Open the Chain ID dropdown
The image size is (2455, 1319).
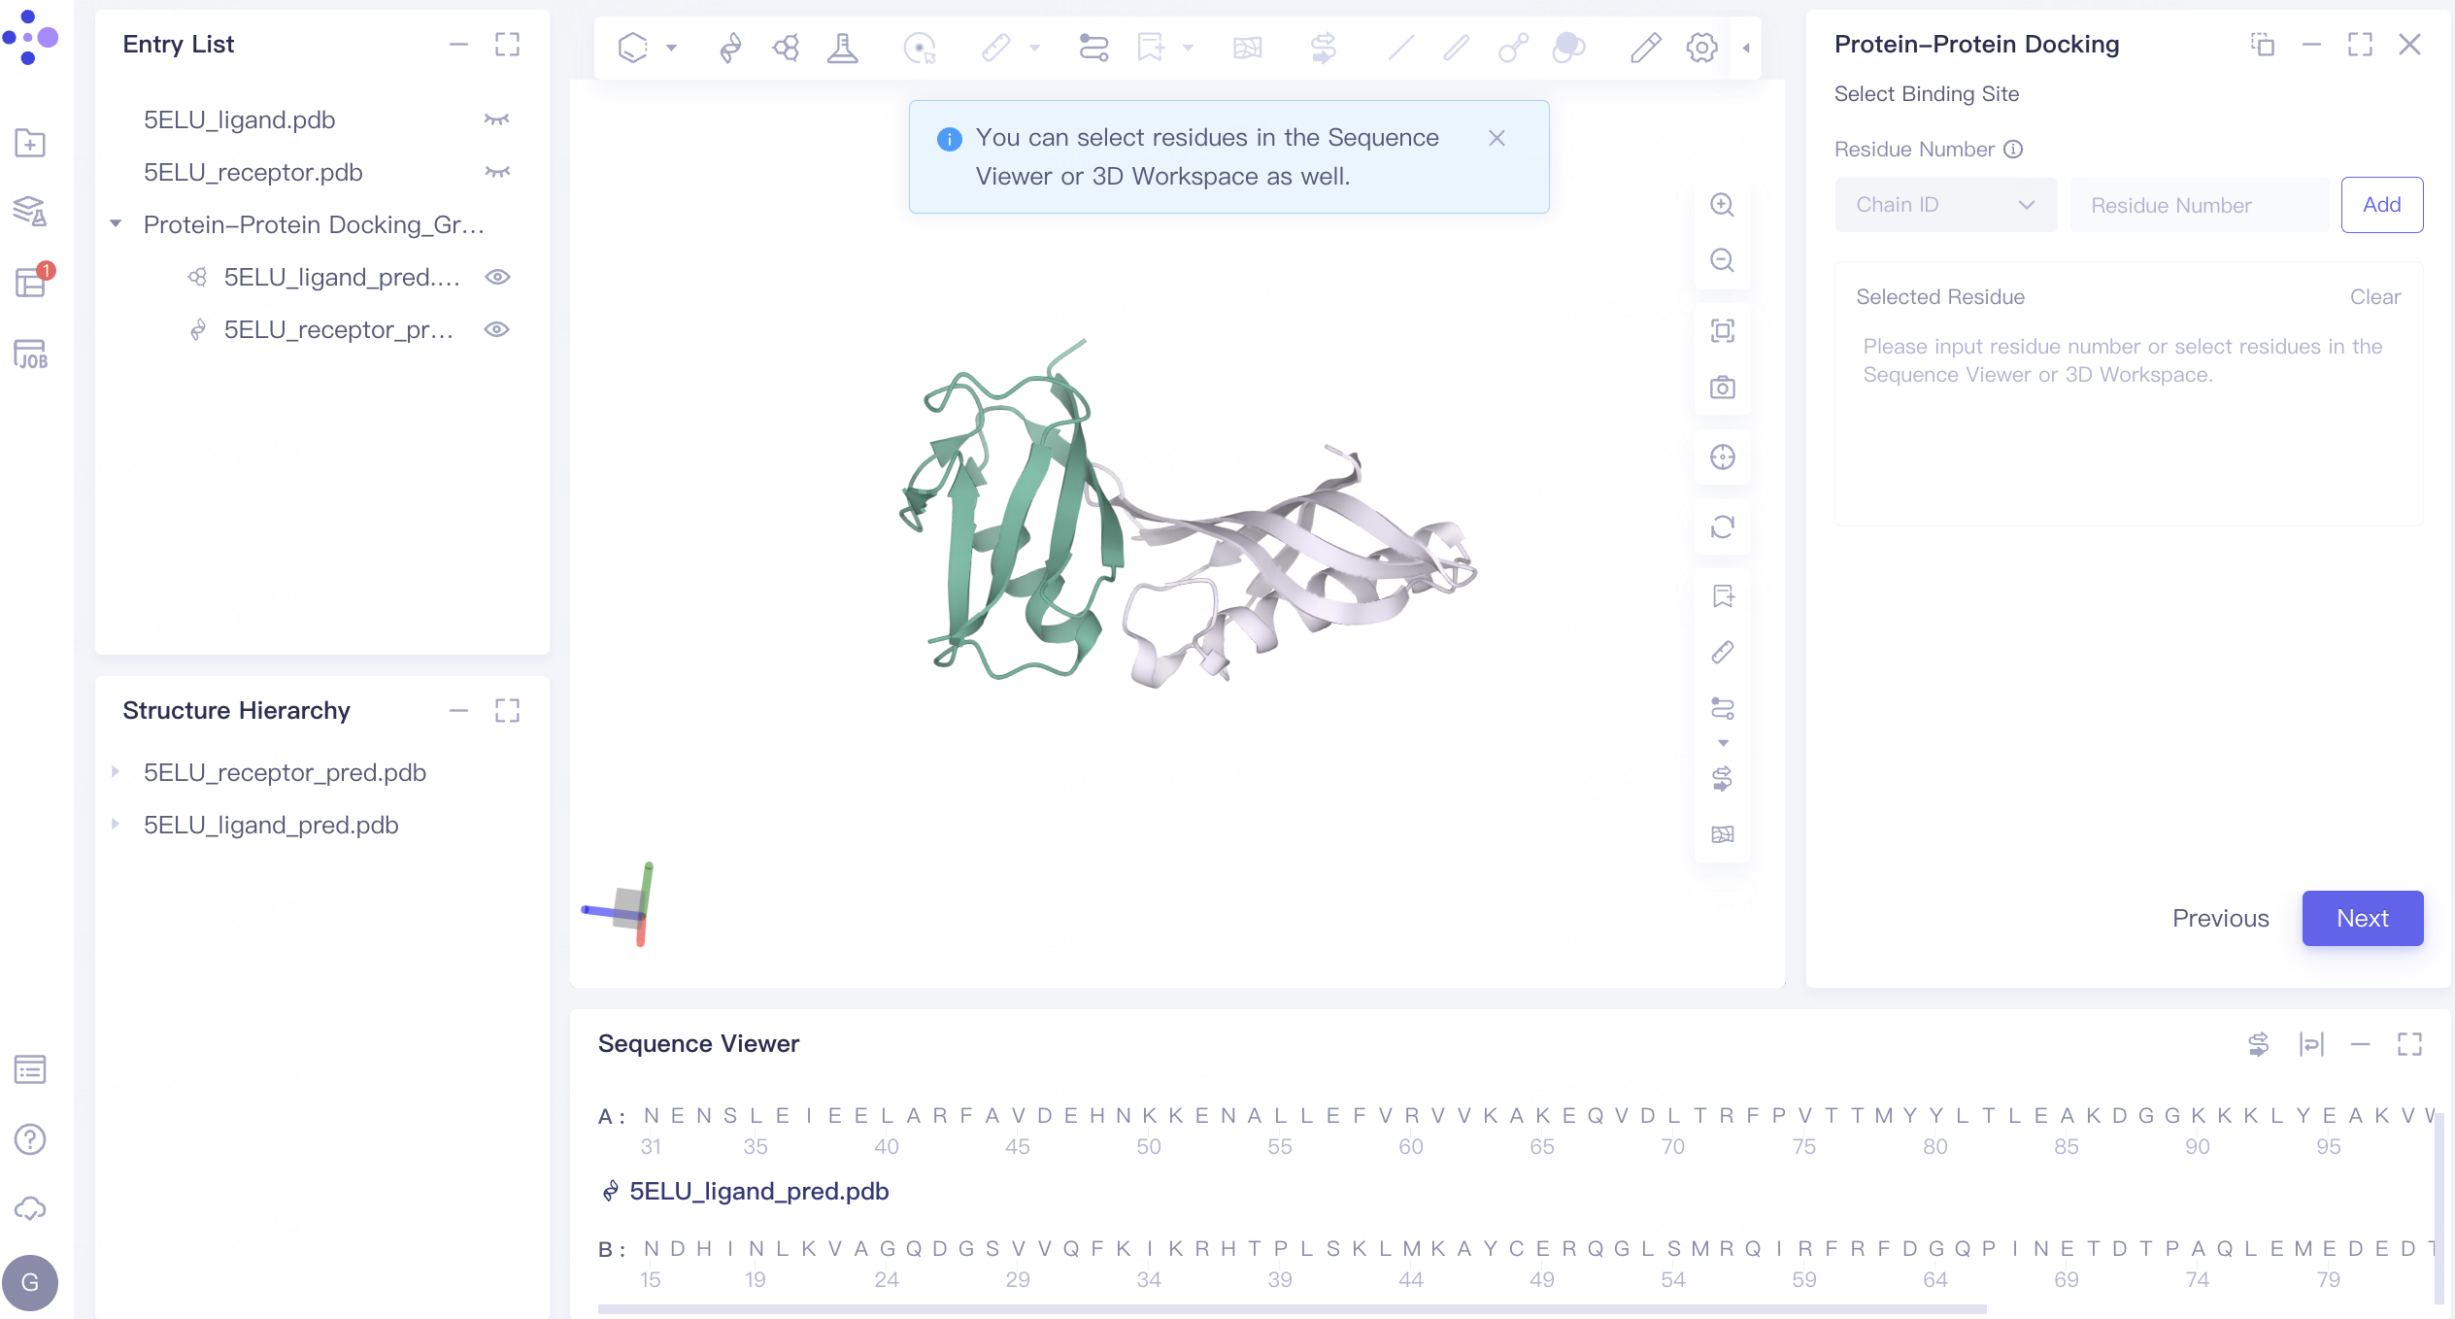click(1945, 205)
